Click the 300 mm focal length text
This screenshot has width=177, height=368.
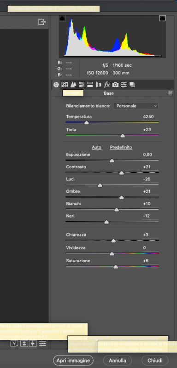(x=121, y=73)
